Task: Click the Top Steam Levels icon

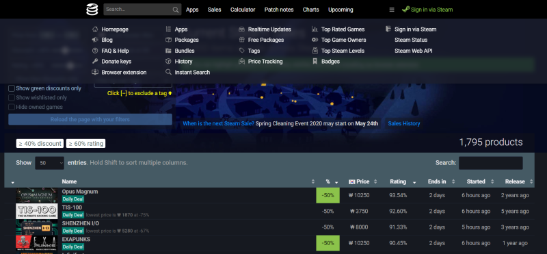Action: point(315,51)
